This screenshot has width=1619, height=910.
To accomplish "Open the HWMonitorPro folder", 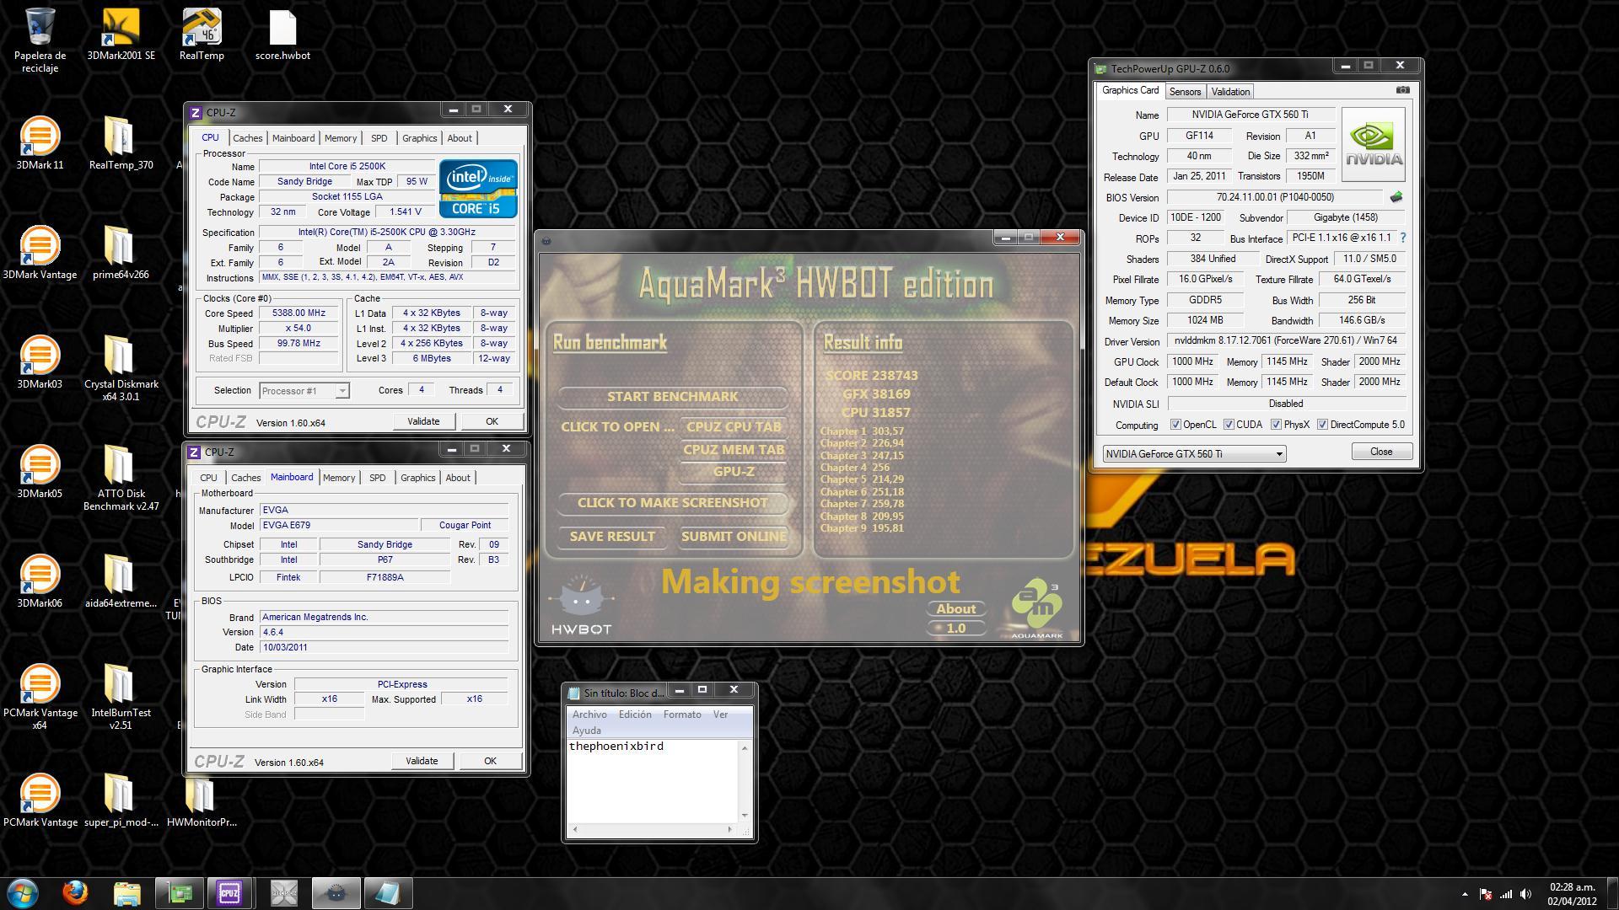I will [x=202, y=800].
